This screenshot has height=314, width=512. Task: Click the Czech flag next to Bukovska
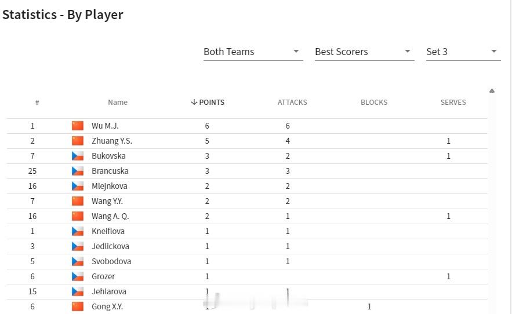click(x=78, y=156)
